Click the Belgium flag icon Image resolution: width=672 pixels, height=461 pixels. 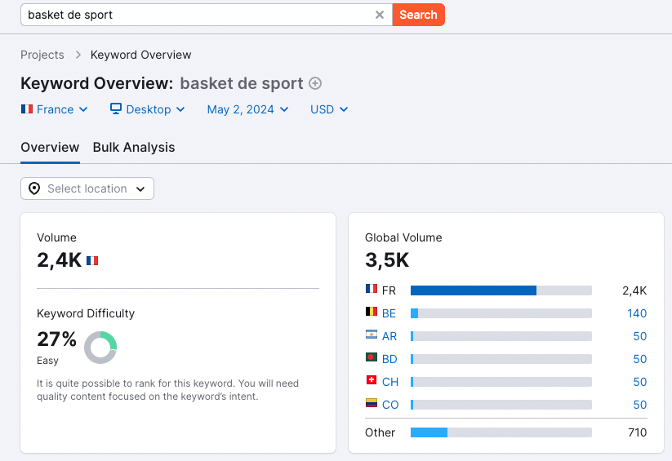coord(372,313)
